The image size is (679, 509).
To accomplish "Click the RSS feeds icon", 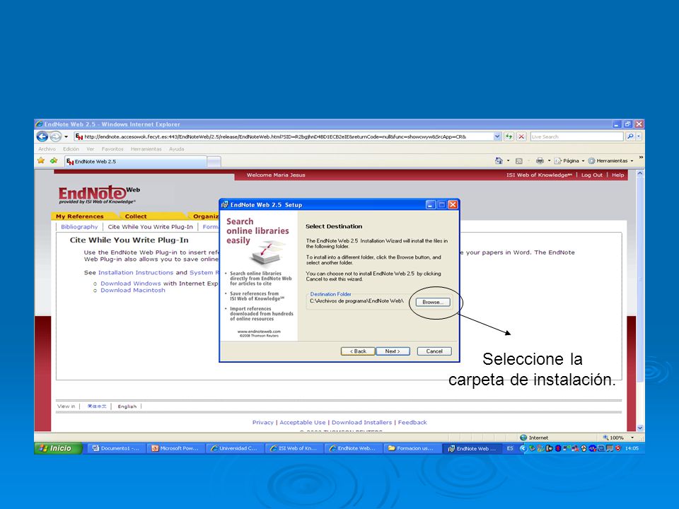I will pyautogui.click(x=518, y=161).
